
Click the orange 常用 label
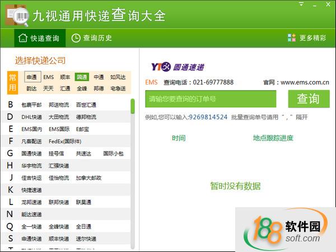click(12, 83)
